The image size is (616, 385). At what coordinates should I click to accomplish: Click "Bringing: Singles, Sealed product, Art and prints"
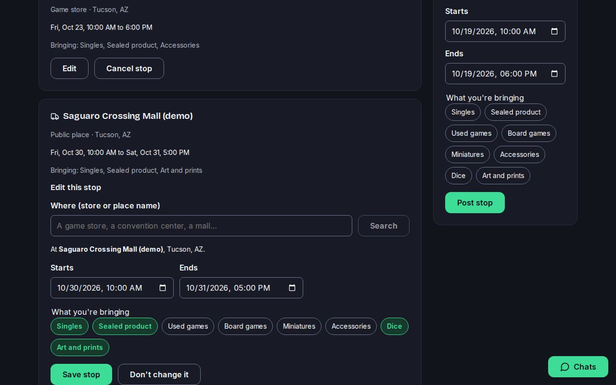click(126, 170)
